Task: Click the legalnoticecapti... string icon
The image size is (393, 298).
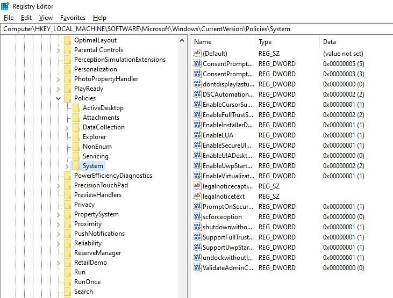Action: [x=197, y=186]
